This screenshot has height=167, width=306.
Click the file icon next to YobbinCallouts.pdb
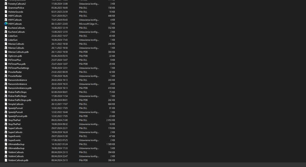(x=6, y=160)
